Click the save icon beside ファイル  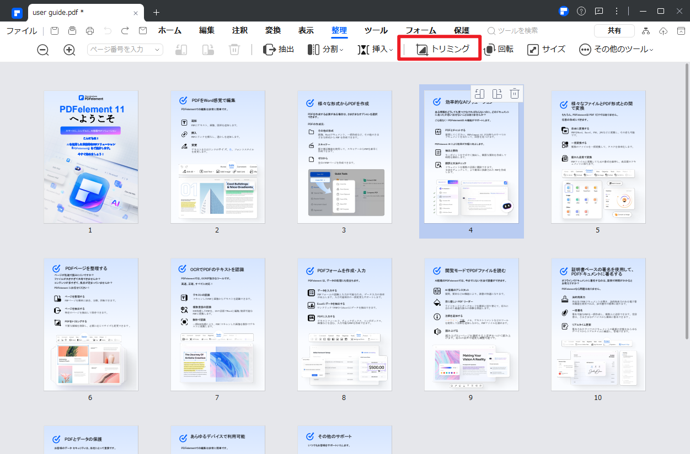(55, 31)
